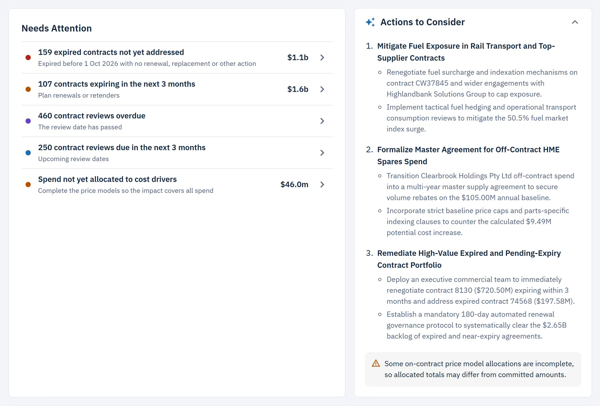Click bullet about strict baseline price caps
This screenshot has width=600, height=406.
tap(478, 222)
